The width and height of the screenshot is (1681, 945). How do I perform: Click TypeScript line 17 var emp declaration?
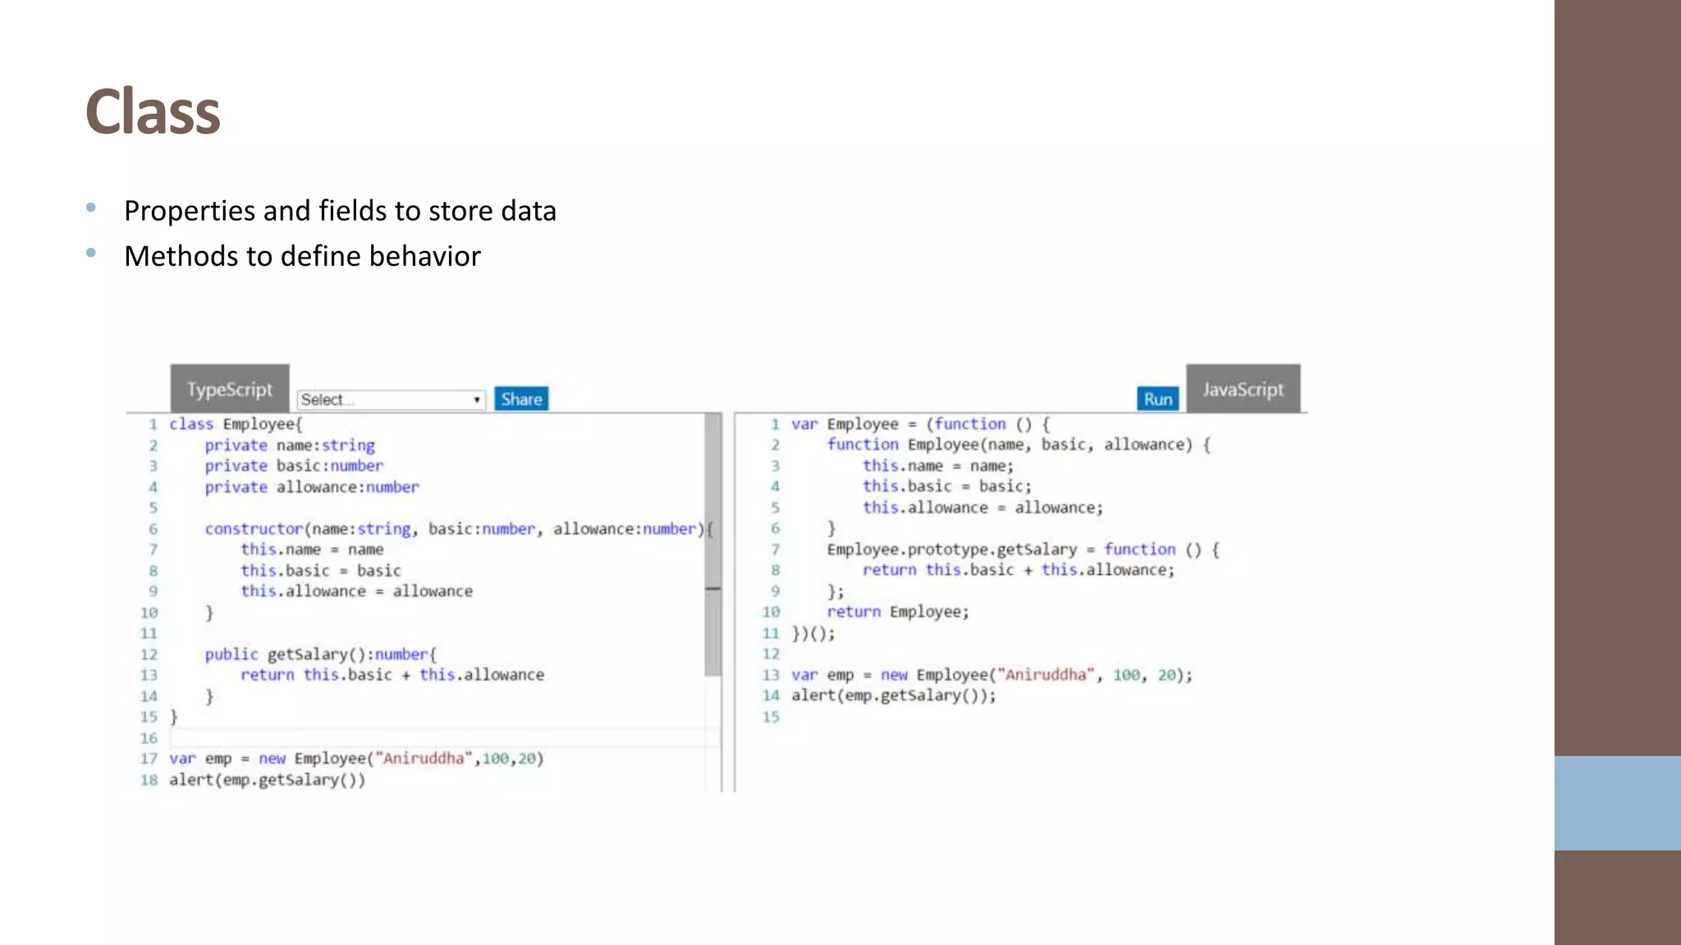[x=356, y=759]
